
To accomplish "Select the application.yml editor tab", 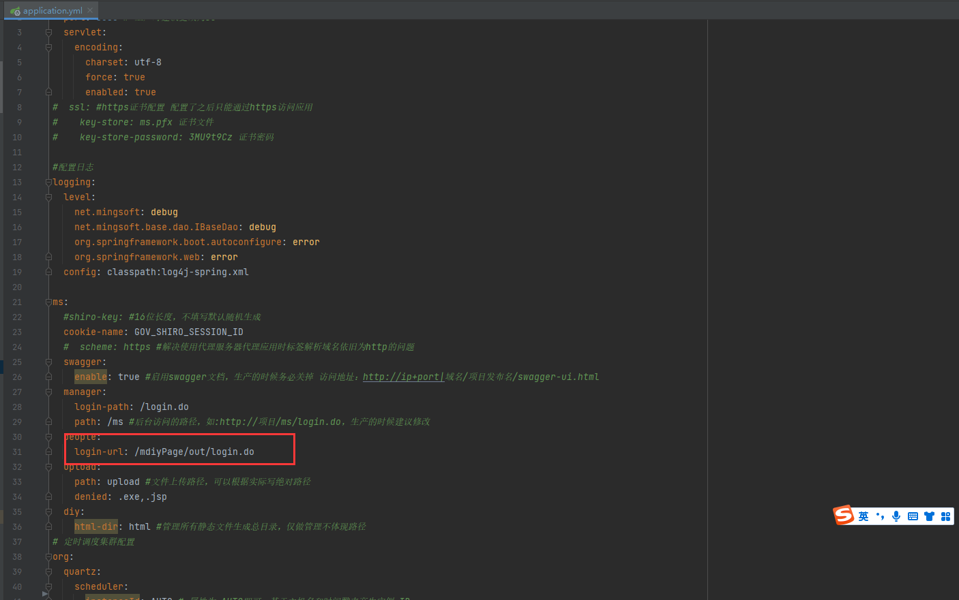I will [53, 10].
